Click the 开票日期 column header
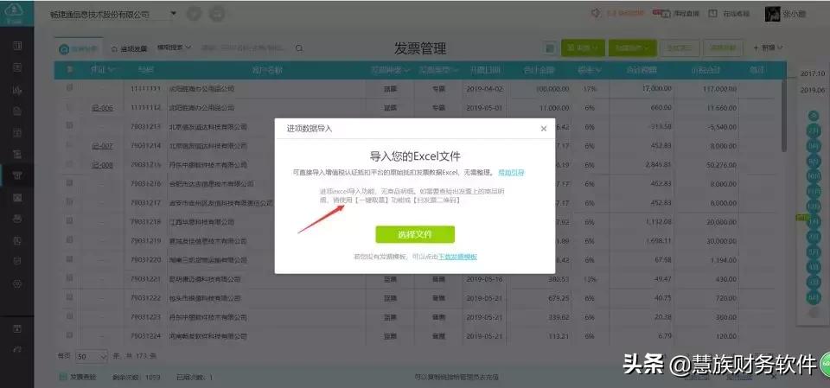The width and height of the screenshot is (830, 388). (484, 70)
